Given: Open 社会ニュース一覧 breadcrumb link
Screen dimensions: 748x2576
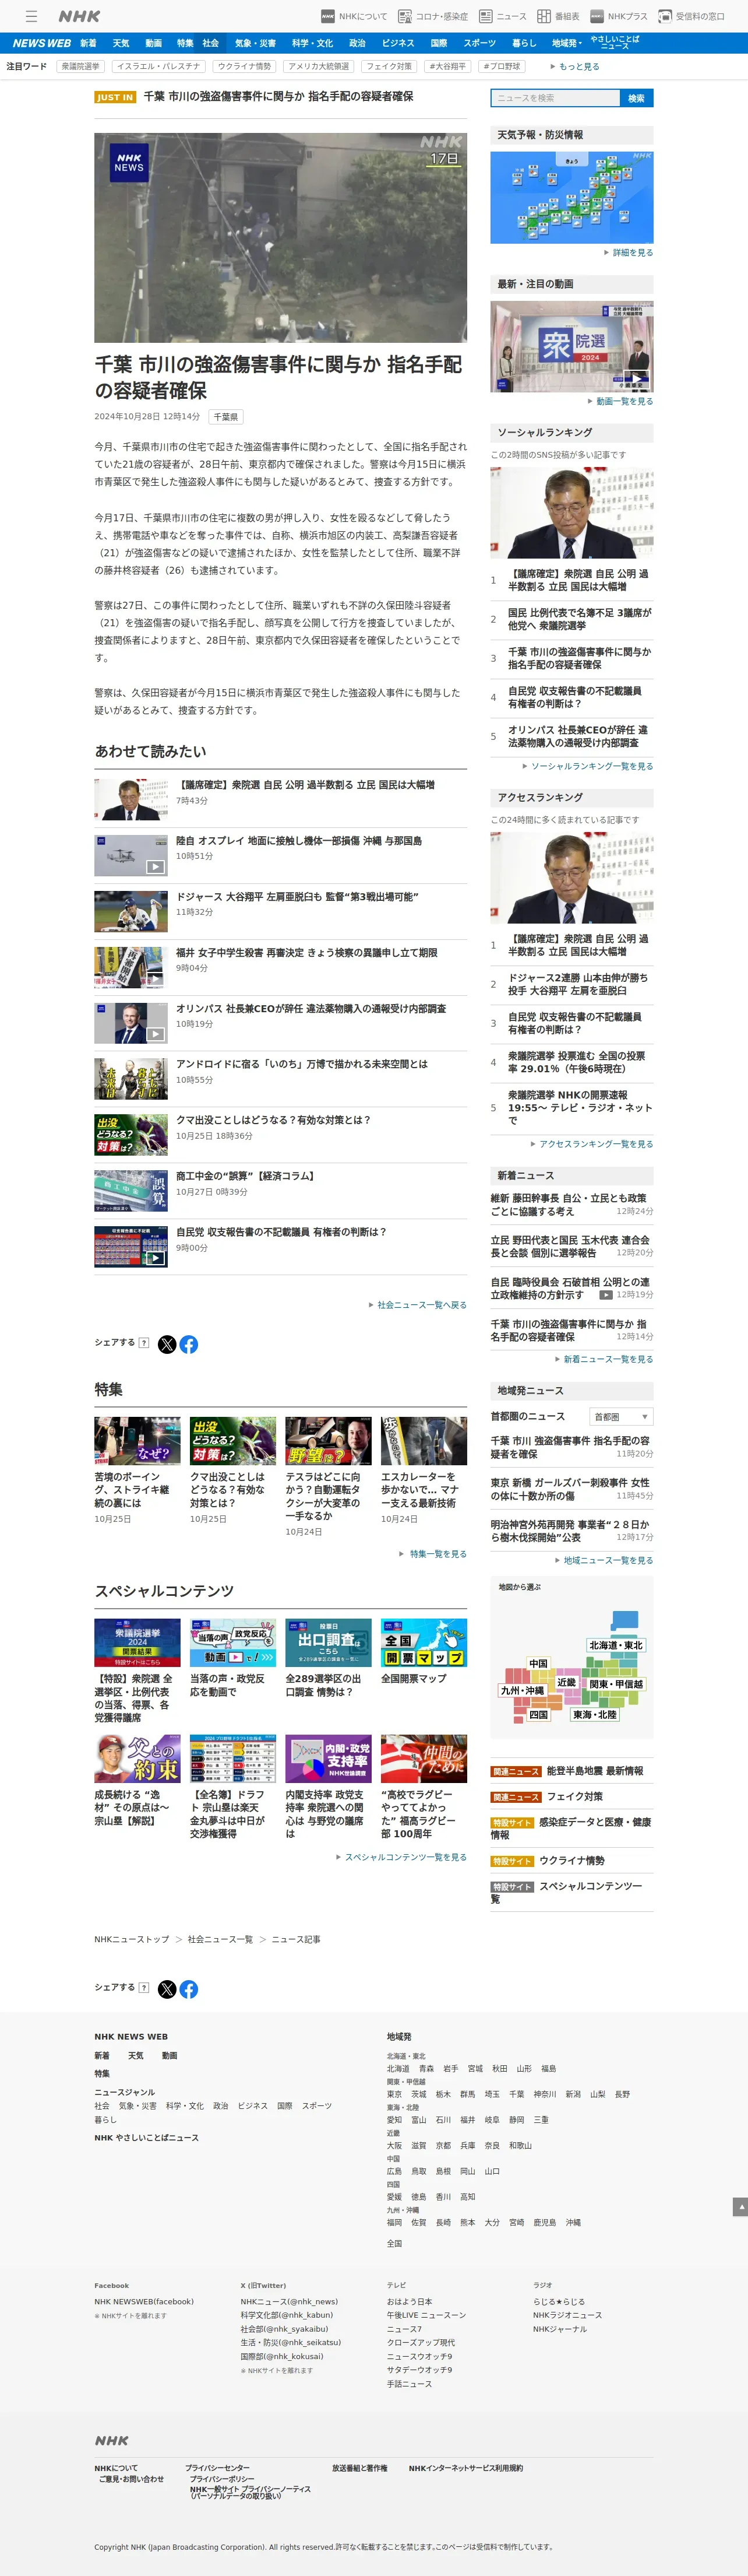Looking at the screenshot, I should pyautogui.click(x=221, y=1940).
